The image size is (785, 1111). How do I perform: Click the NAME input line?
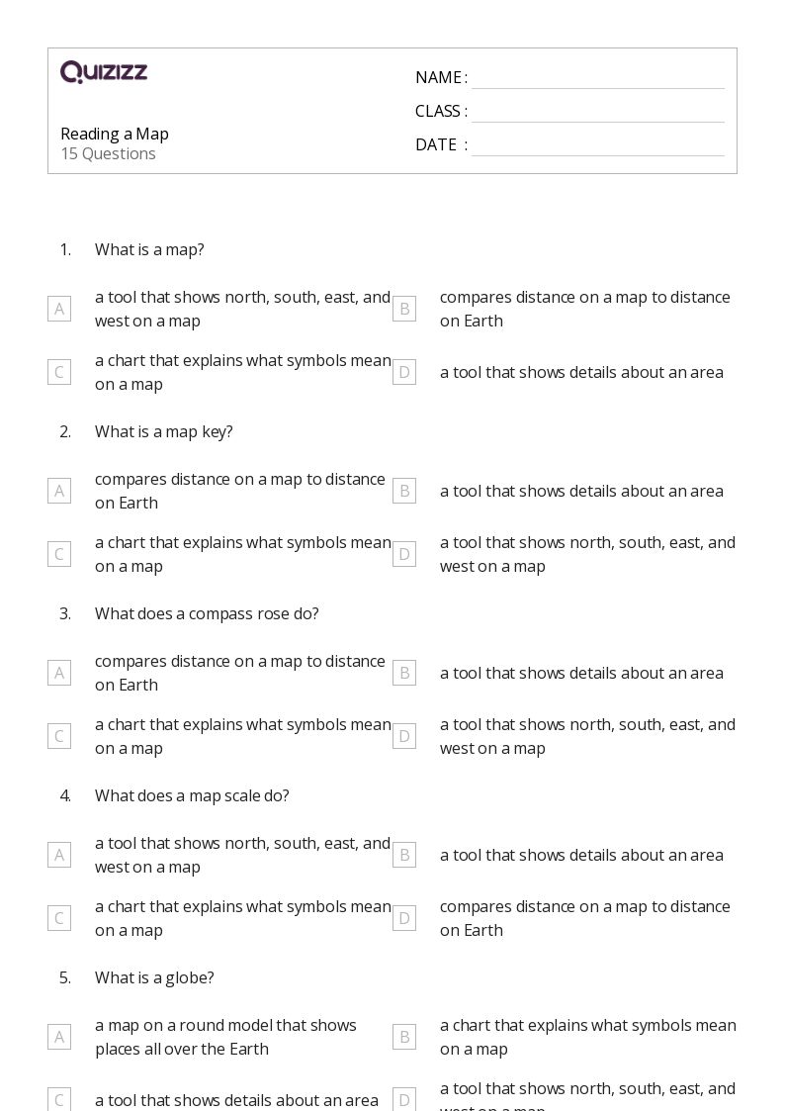[x=597, y=78]
